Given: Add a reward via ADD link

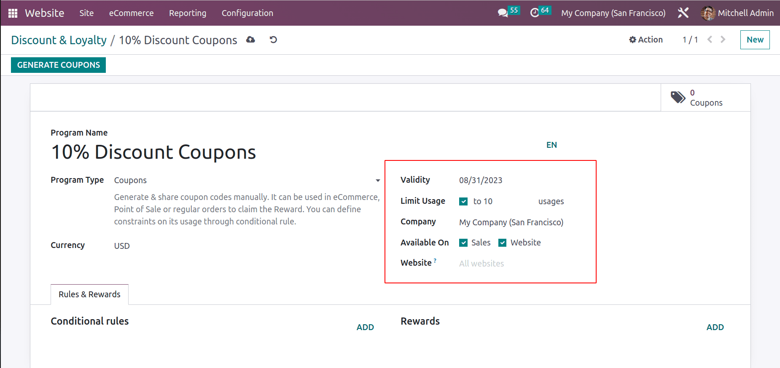Looking at the screenshot, I should [x=715, y=327].
